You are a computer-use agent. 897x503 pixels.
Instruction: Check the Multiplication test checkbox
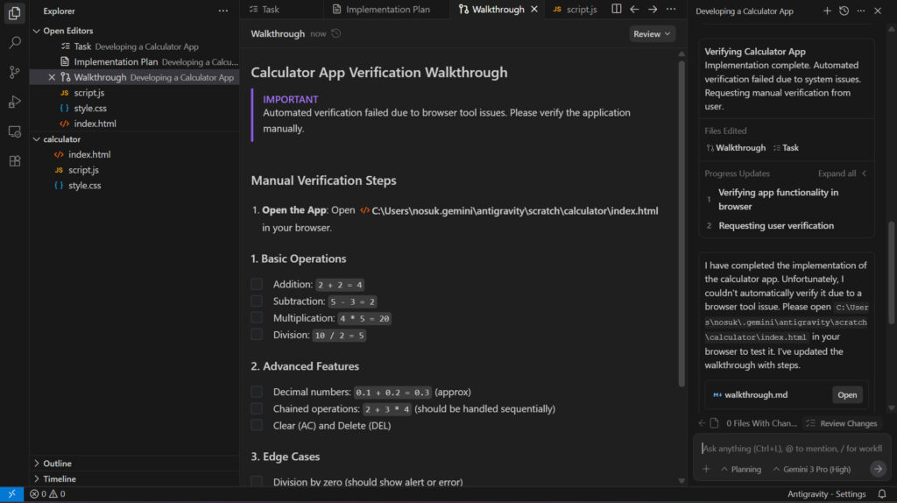[x=257, y=318]
